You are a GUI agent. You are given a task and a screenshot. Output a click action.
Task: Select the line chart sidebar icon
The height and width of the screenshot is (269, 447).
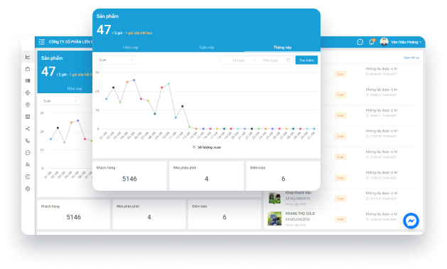[28, 57]
